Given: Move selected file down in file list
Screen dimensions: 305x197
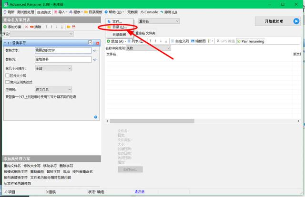Looking at the screenshot, I should coord(161,41).
